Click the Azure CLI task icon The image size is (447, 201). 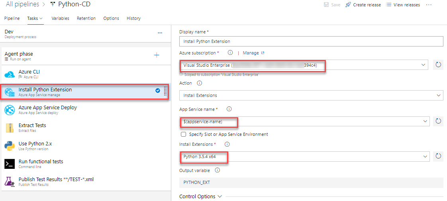(10, 74)
